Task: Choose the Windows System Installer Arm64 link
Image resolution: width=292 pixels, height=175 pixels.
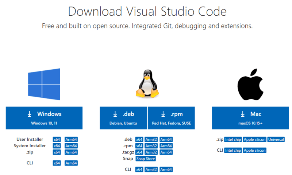Action: [71, 146]
